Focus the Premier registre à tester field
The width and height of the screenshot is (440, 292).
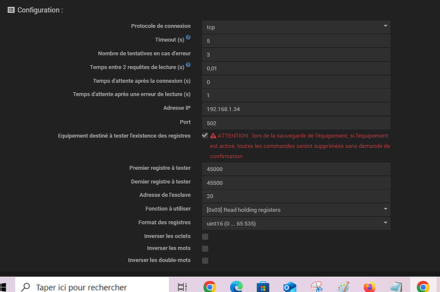(296, 170)
